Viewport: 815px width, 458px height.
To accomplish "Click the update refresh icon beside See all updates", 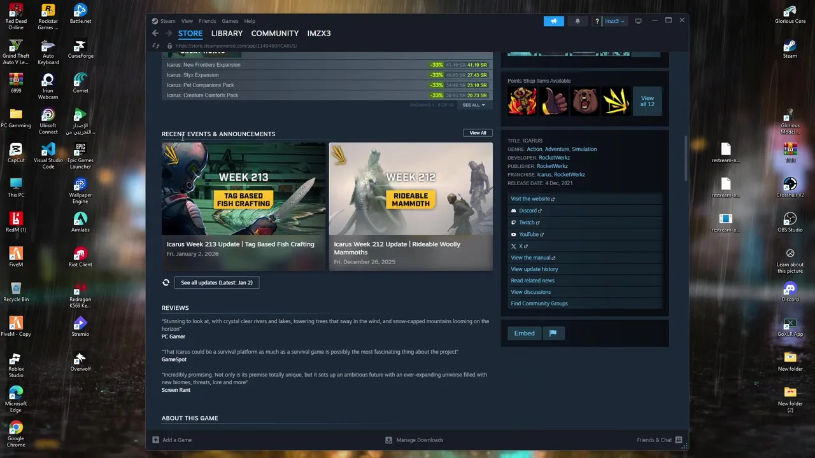I will tap(166, 282).
